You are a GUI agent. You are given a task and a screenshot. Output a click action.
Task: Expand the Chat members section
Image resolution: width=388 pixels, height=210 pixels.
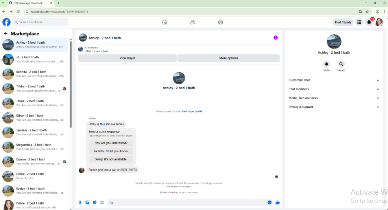point(334,89)
